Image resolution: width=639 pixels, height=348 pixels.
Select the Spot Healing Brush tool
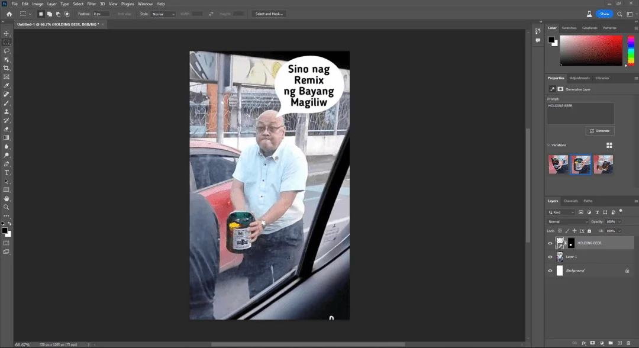(x=7, y=94)
